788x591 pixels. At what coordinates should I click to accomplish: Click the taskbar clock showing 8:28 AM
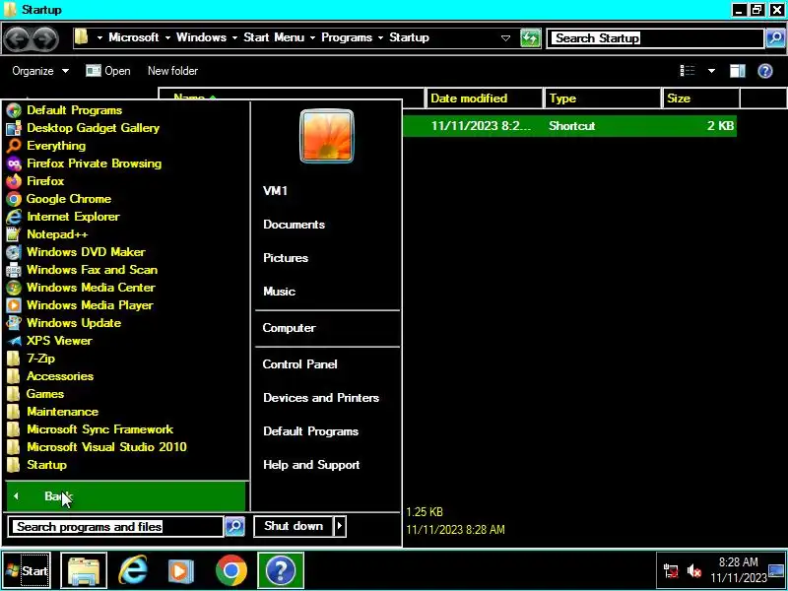tap(738, 570)
